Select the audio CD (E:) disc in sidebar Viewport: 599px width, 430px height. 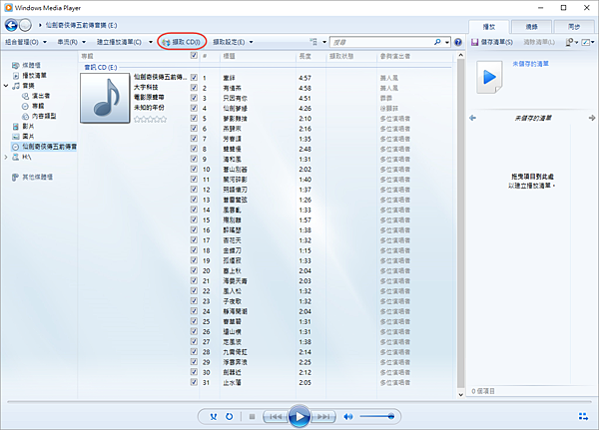click(44, 147)
